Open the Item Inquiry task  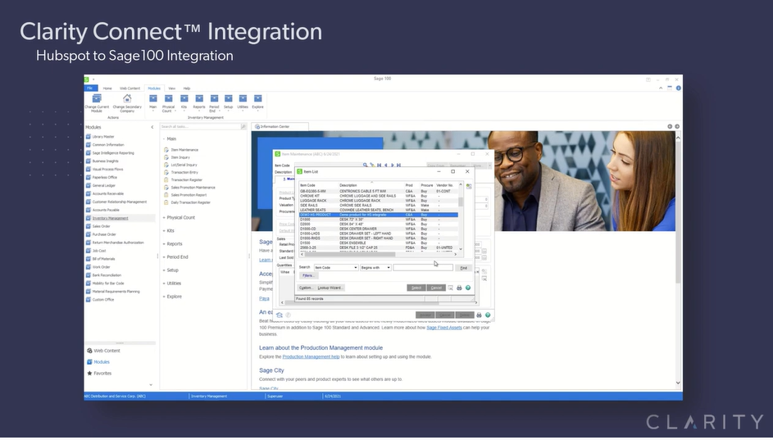pos(180,157)
